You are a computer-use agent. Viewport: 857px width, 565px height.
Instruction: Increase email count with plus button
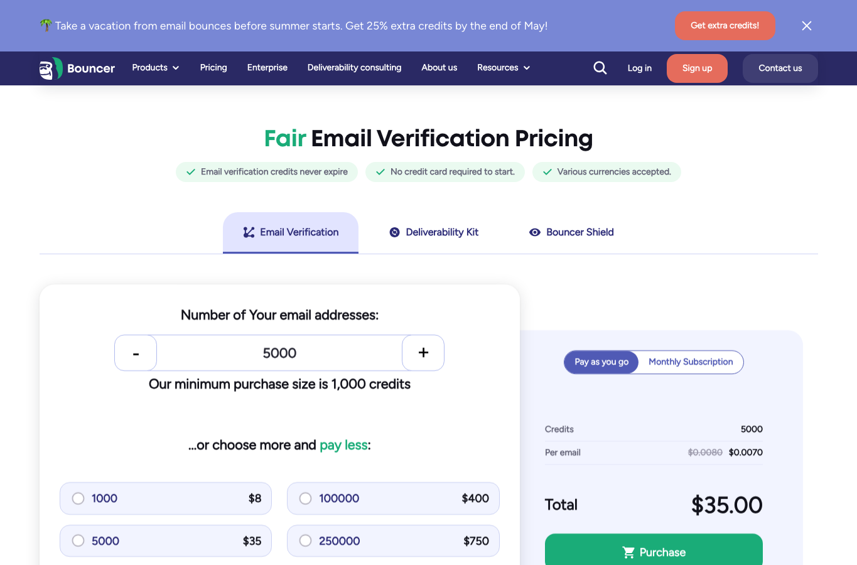pos(423,353)
